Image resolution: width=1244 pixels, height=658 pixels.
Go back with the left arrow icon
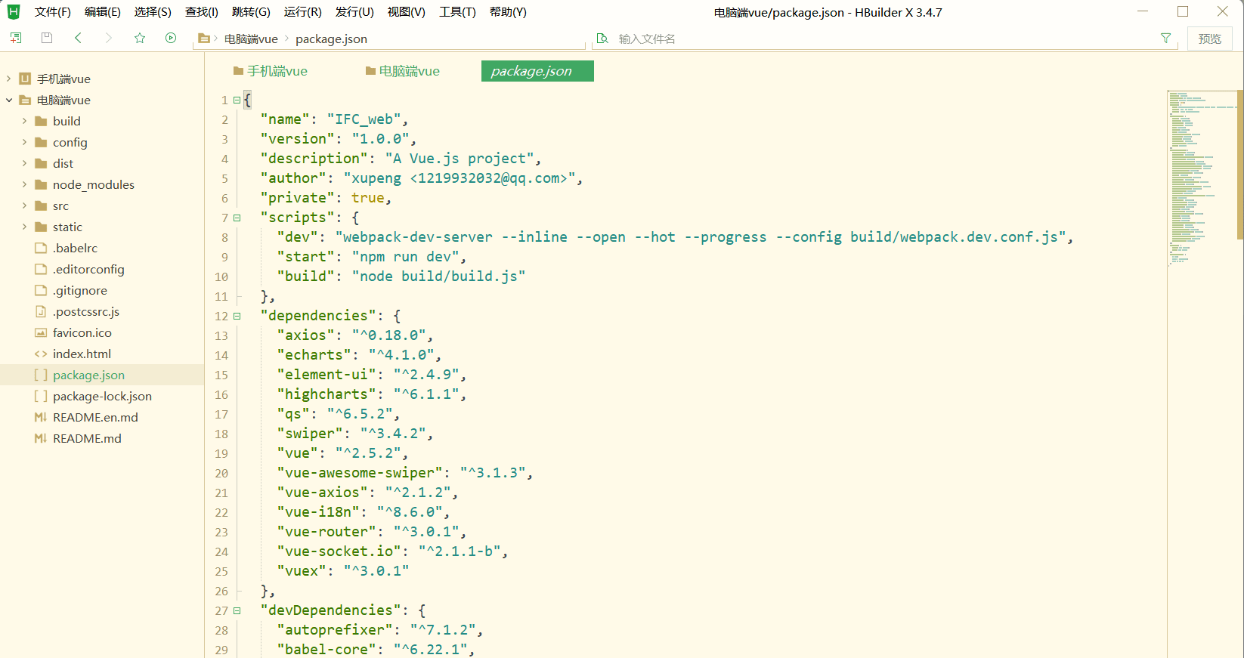pos(78,38)
